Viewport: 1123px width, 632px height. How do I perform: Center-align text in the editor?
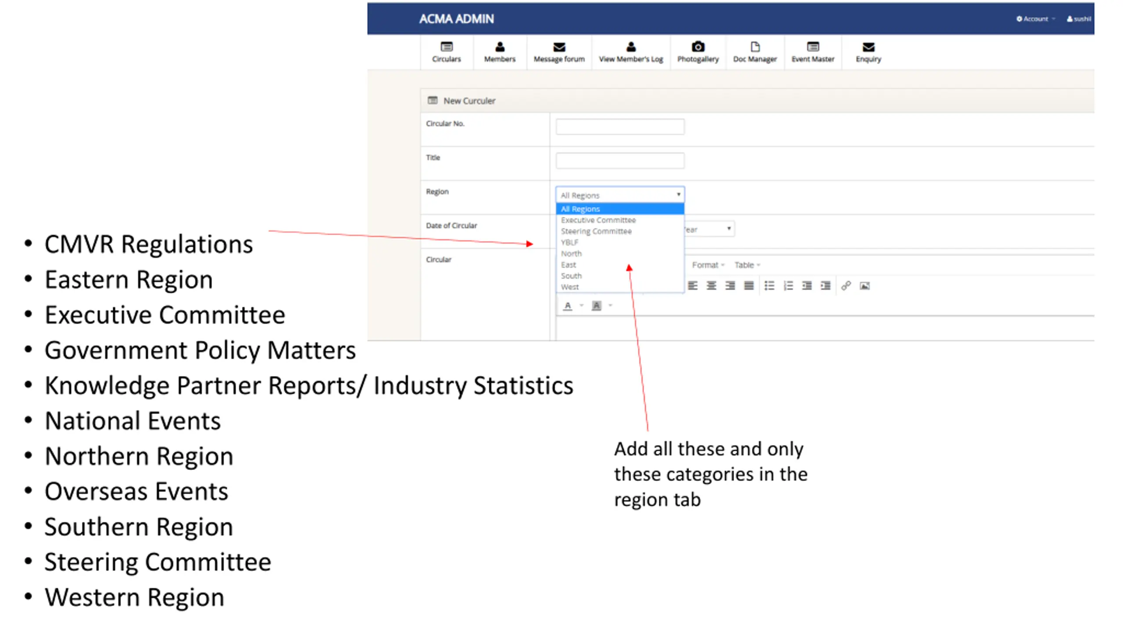click(711, 286)
